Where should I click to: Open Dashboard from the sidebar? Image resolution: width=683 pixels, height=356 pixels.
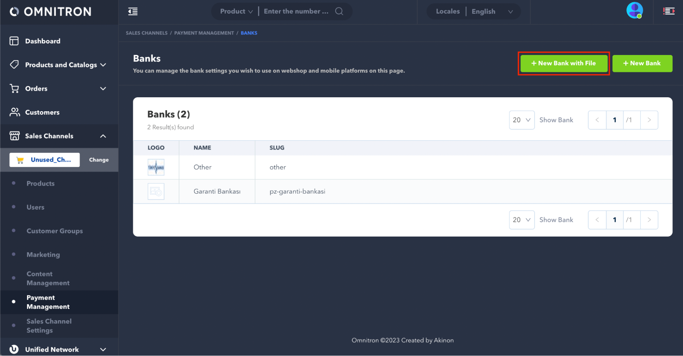point(43,41)
